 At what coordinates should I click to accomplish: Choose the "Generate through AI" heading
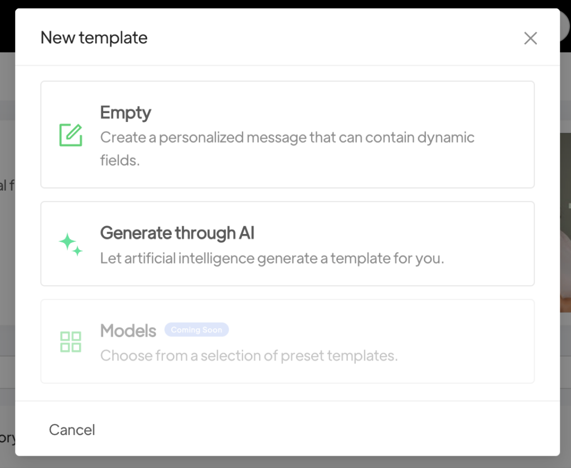point(177,233)
